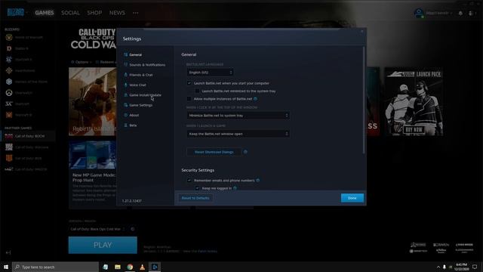Switch to Sounds & Notifications settings
483x272 pixels.
pyautogui.click(x=147, y=65)
